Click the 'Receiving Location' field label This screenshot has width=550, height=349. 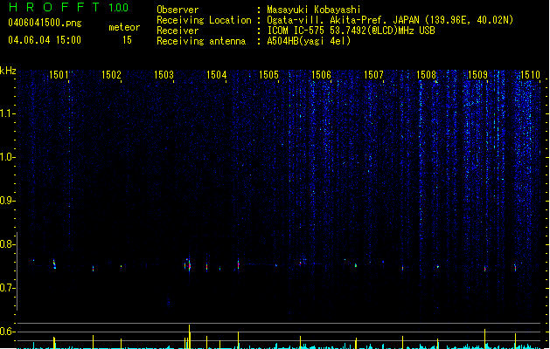pos(204,20)
